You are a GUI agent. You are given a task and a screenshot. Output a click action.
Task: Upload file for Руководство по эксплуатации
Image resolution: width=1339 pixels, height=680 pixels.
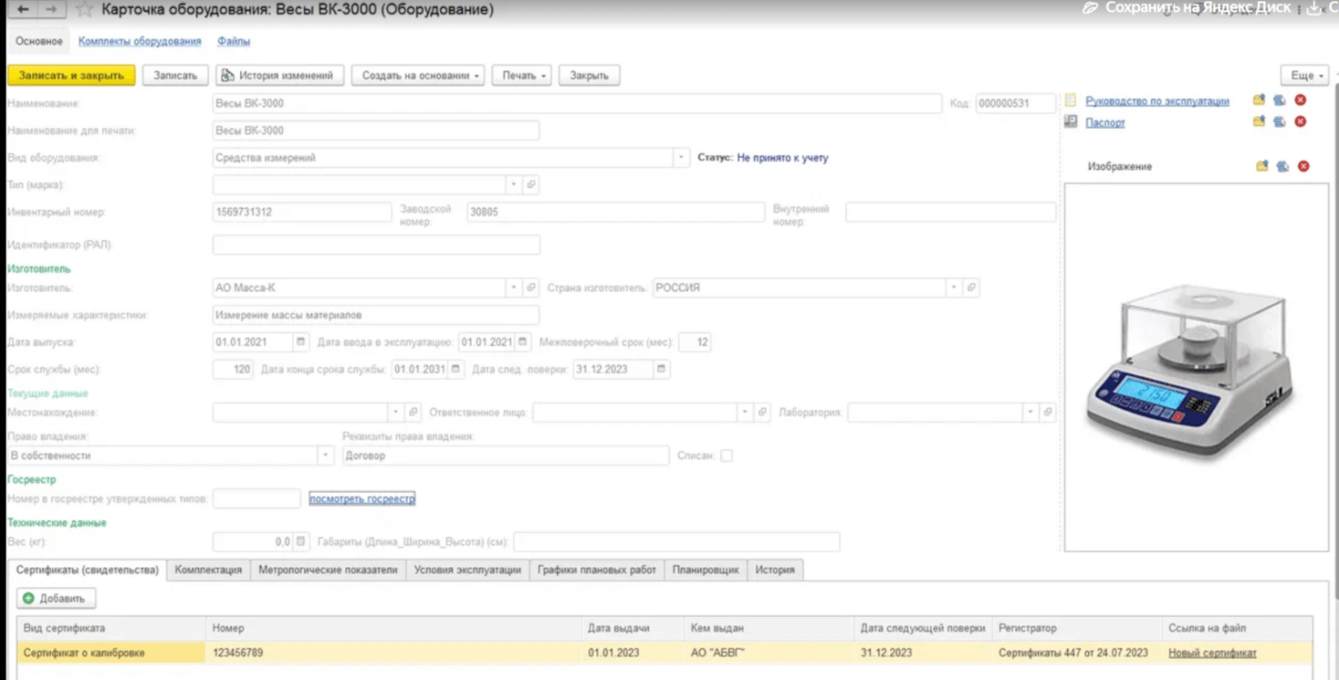[1259, 100]
